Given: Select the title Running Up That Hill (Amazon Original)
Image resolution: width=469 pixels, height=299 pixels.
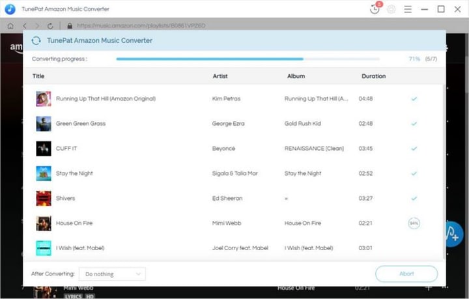Looking at the screenshot, I should [106, 98].
